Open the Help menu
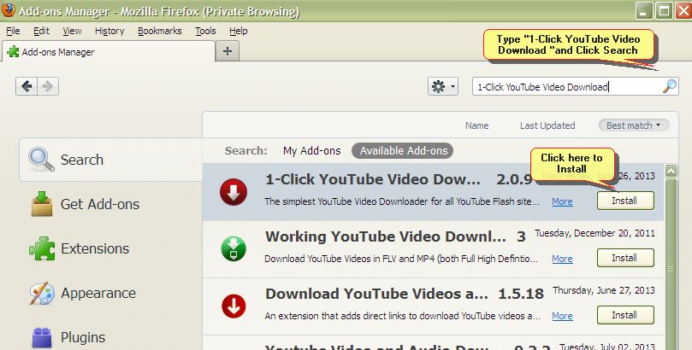The image size is (692, 350). tap(239, 31)
